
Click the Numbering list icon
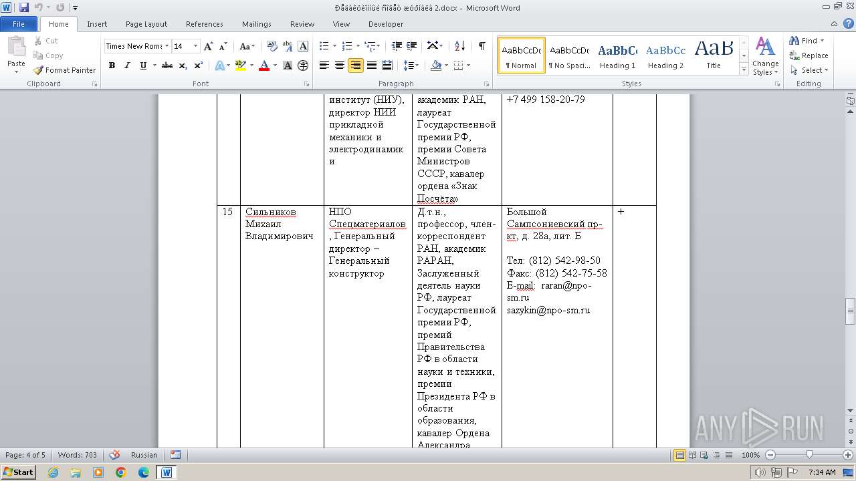coord(347,46)
